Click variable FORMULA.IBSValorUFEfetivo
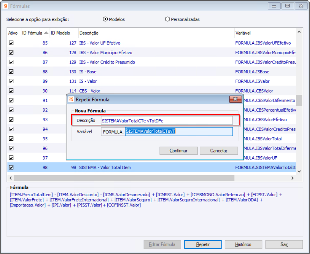Image resolution: width=310 pixels, height=254 pixels. coord(263,43)
